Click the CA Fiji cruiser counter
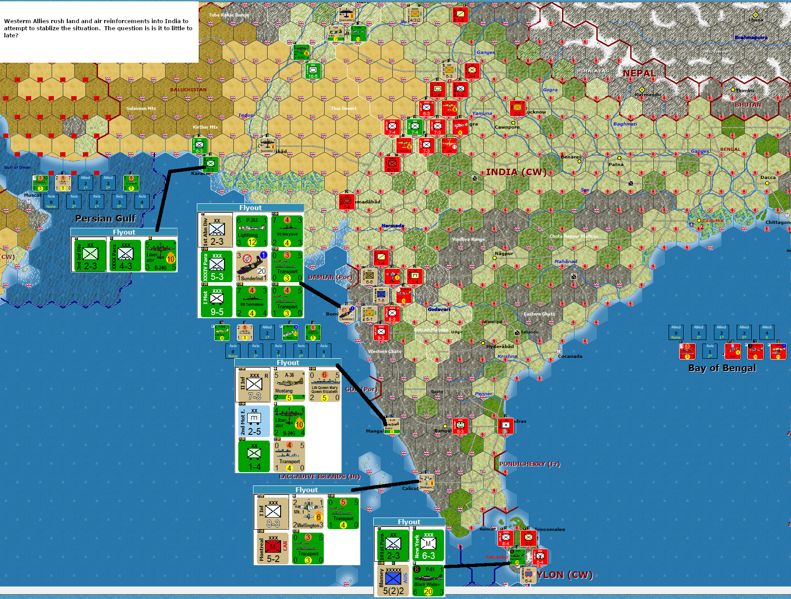 63,183
